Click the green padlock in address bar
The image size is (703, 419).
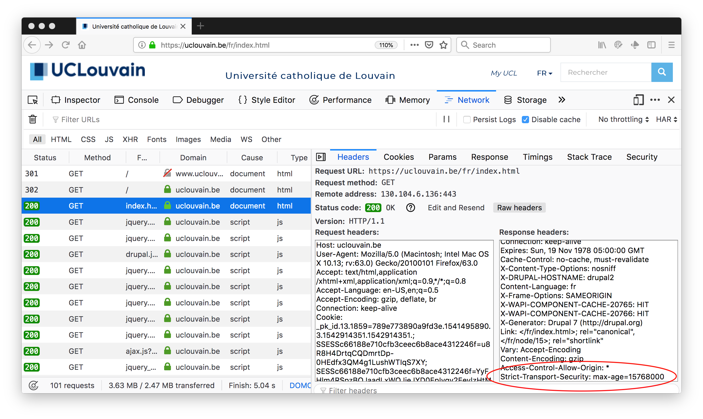point(153,45)
